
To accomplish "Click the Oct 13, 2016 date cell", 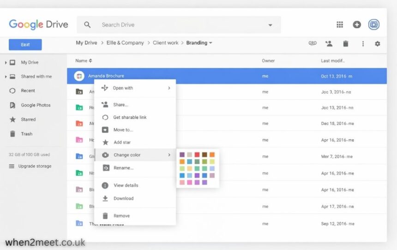I will point(337,76).
